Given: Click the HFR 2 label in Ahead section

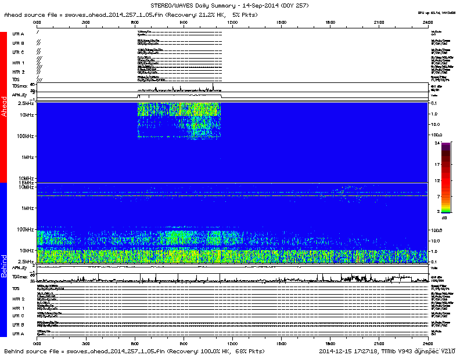Looking at the screenshot, I should (x=18, y=72).
